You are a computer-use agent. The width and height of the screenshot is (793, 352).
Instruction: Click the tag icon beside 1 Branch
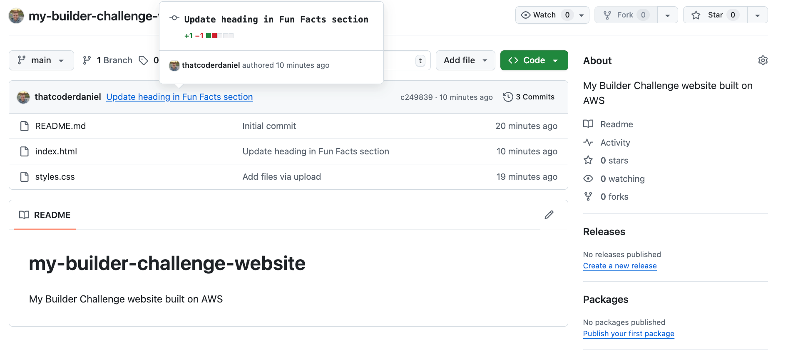[144, 60]
